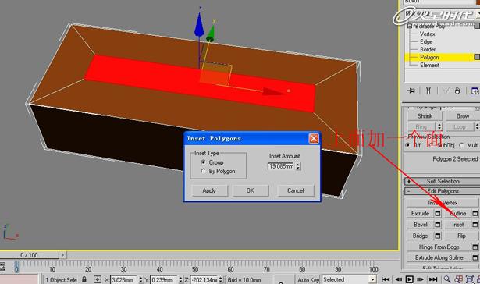Cancel the Inset Polygons dialog
Screen dimensions: 480x284
click(x=295, y=190)
